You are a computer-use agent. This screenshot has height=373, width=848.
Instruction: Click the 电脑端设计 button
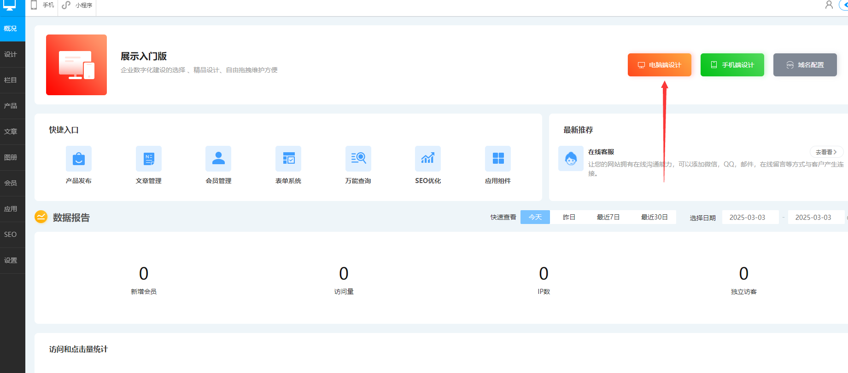(659, 65)
